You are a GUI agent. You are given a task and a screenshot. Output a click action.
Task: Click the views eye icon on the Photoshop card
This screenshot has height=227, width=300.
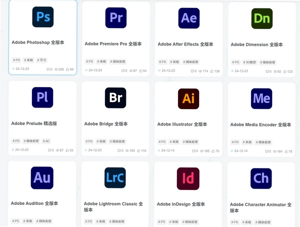(x=56, y=69)
